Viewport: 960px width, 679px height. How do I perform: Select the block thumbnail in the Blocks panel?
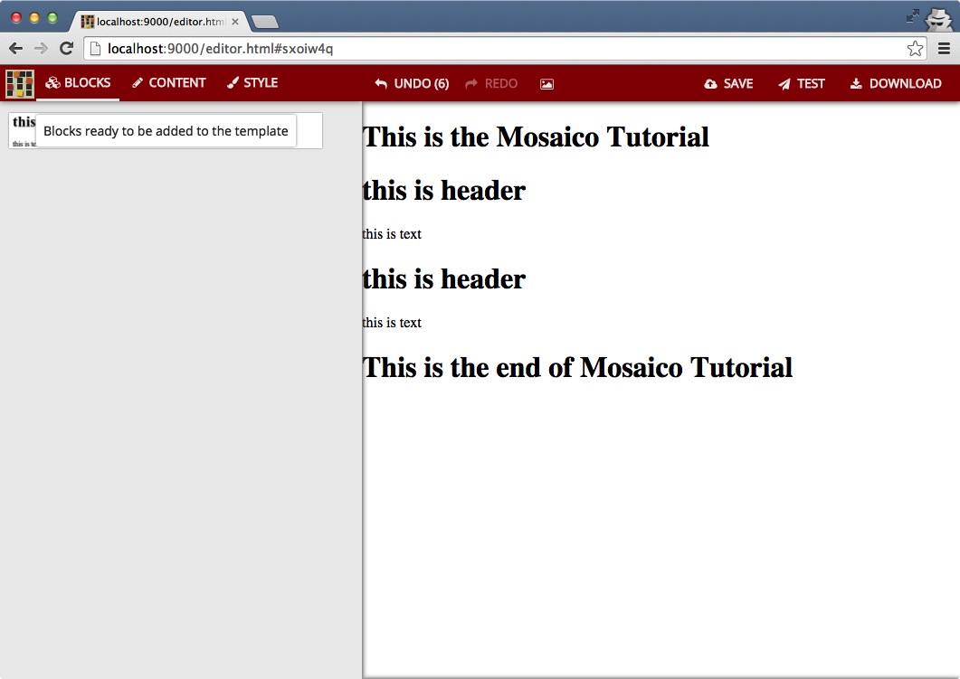(x=166, y=130)
